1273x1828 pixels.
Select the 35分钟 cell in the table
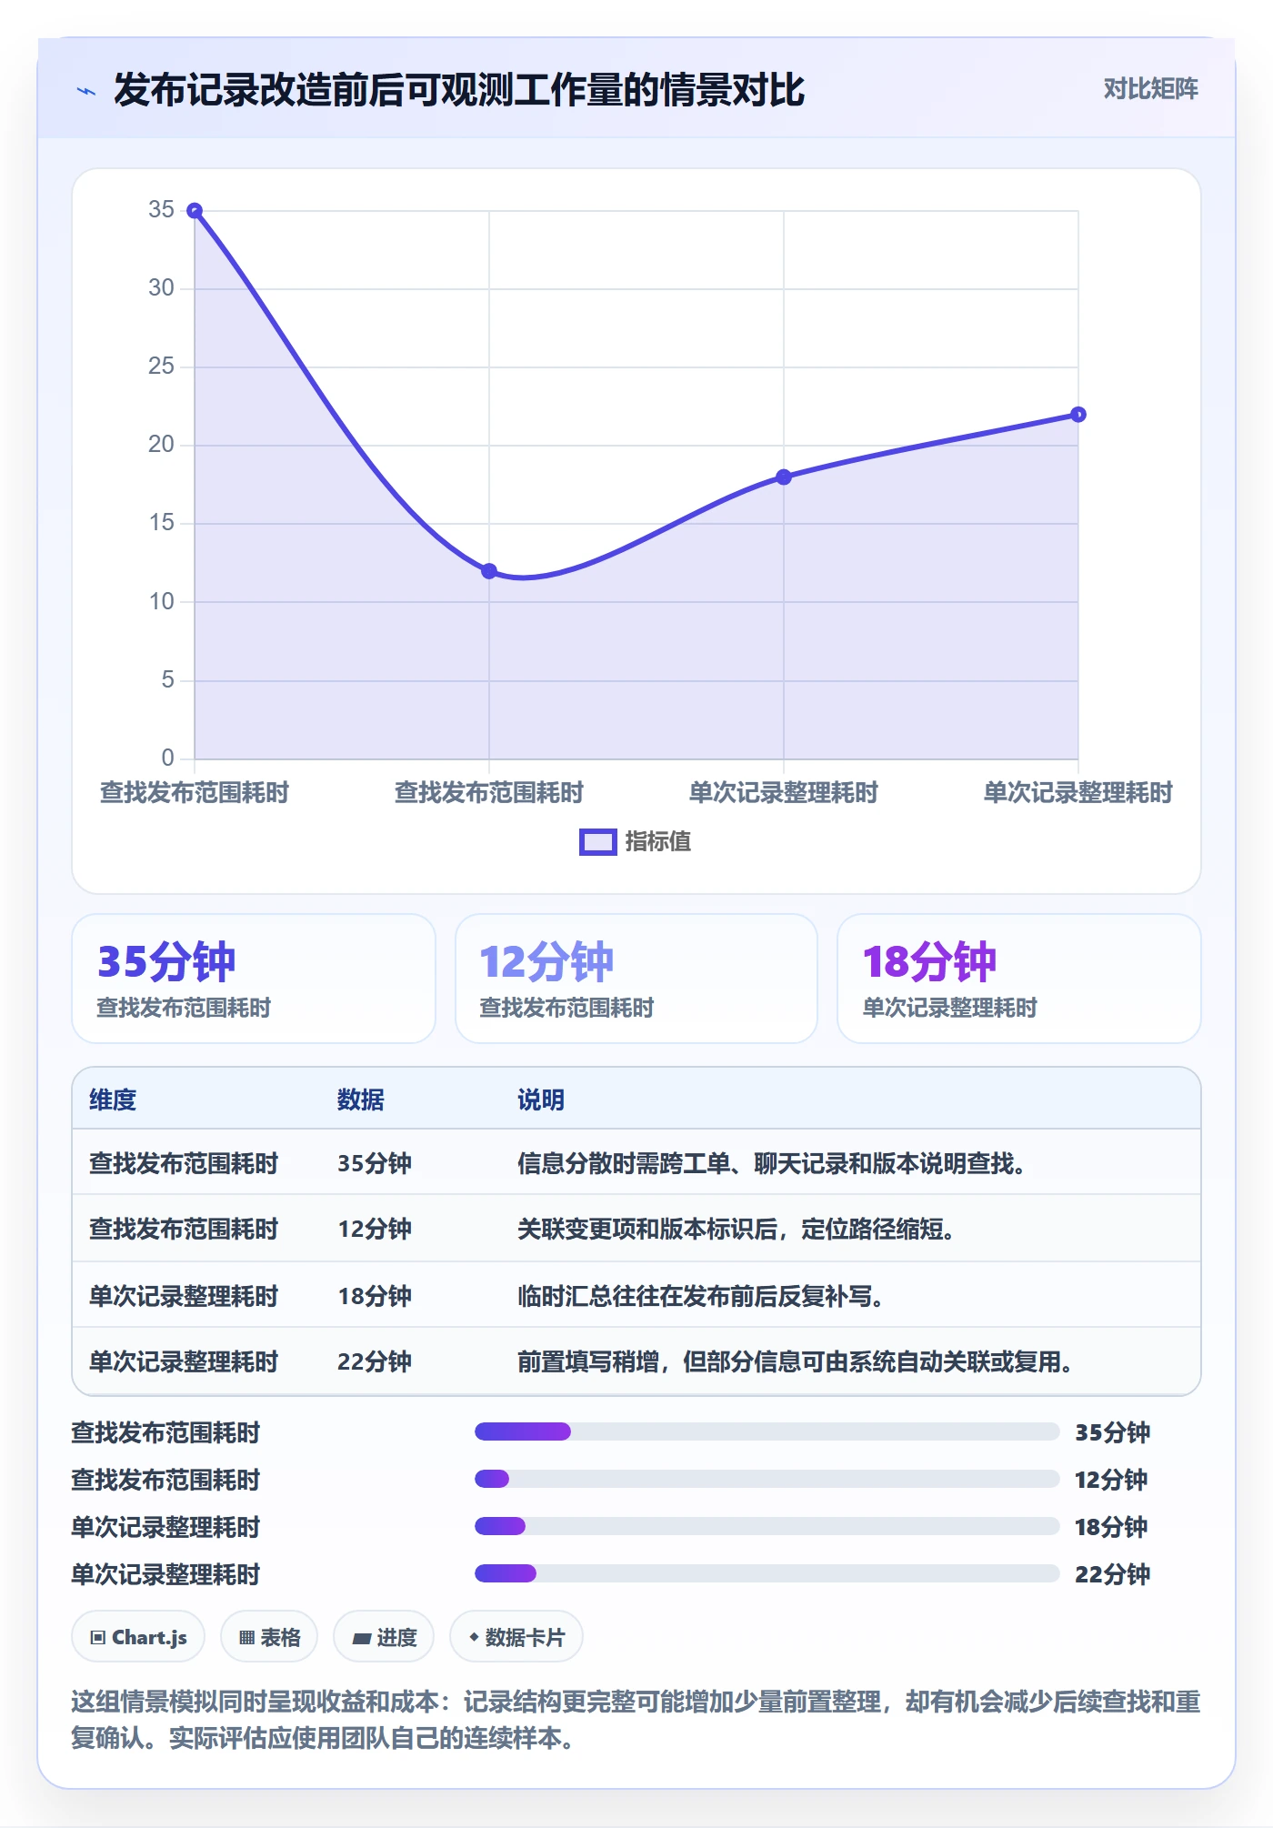click(x=375, y=1163)
